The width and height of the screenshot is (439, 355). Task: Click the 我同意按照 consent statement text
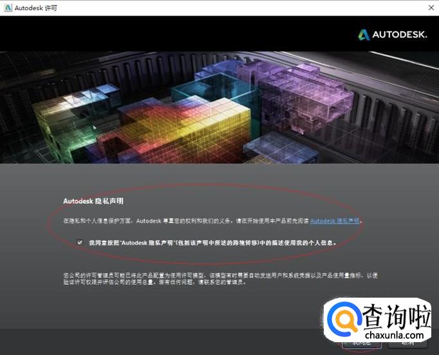pos(213,243)
